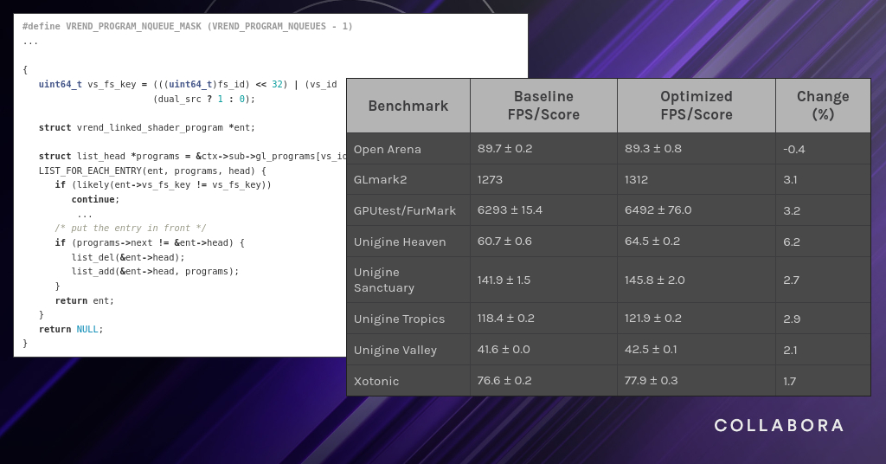Click the Baseline FPS/Score column header
The height and width of the screenshot is (464, 886).
[x=543, y=106]
